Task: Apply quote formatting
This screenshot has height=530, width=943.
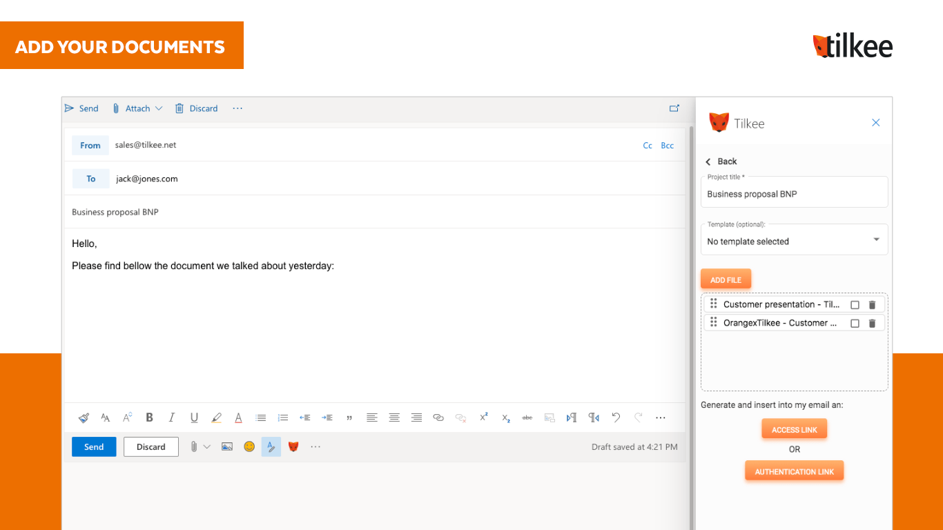Action: [x=349, y=418]
